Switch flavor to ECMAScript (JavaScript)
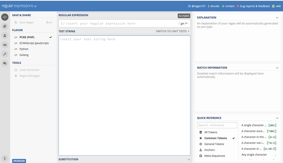Screen dimensions: 283x163 [x=34, y=43]
